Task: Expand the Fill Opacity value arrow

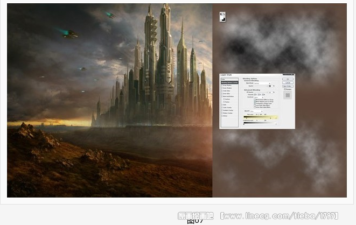Action: (274, 92)
